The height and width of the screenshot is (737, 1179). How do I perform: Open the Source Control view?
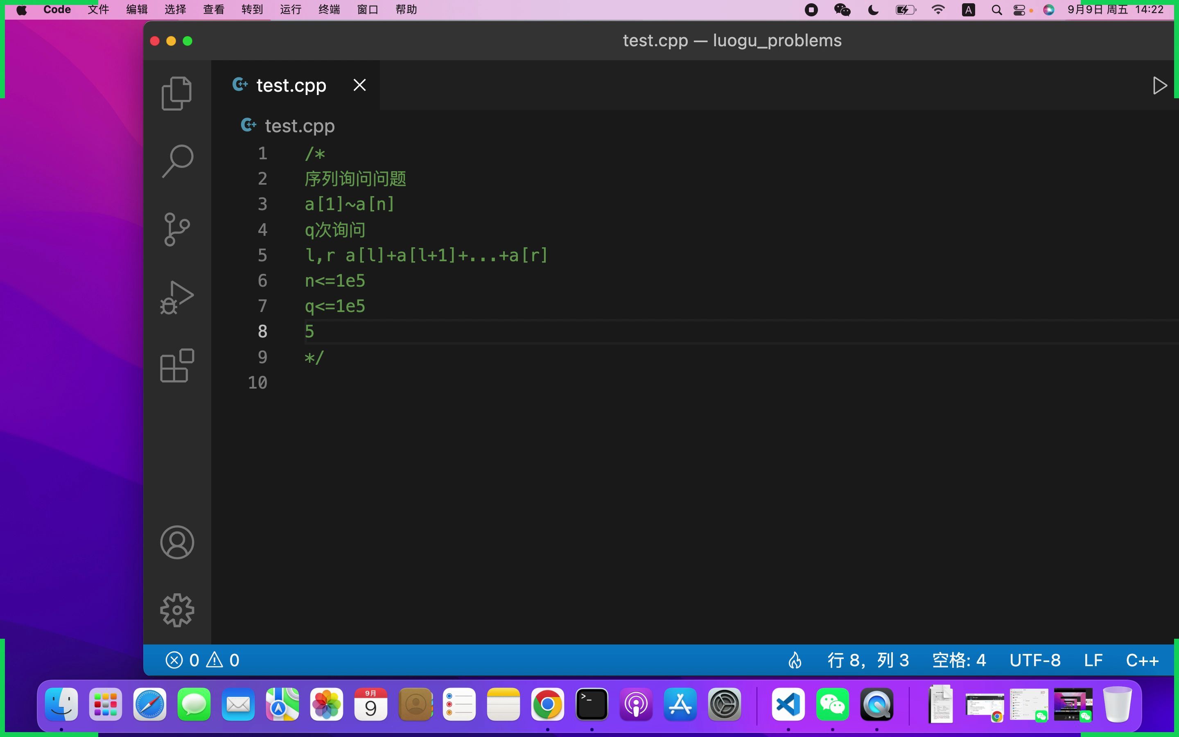tap(177, 230)
